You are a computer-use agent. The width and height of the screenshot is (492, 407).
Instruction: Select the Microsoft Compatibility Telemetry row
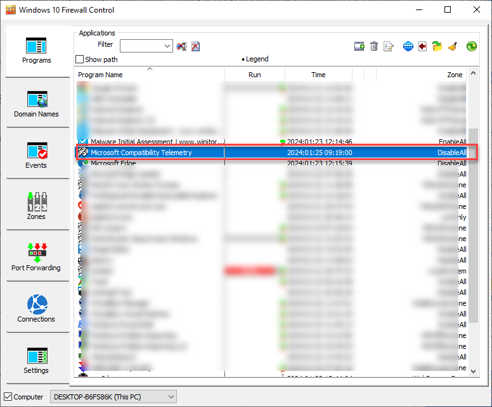tap(271, 153)
